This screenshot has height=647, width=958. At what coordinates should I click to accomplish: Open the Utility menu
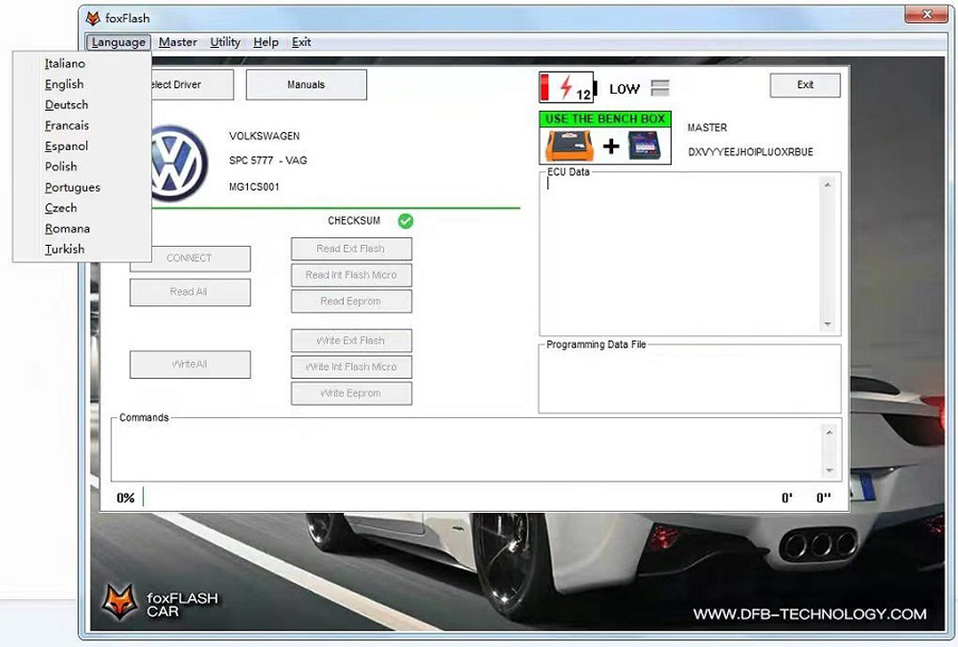tap(225, 42)
